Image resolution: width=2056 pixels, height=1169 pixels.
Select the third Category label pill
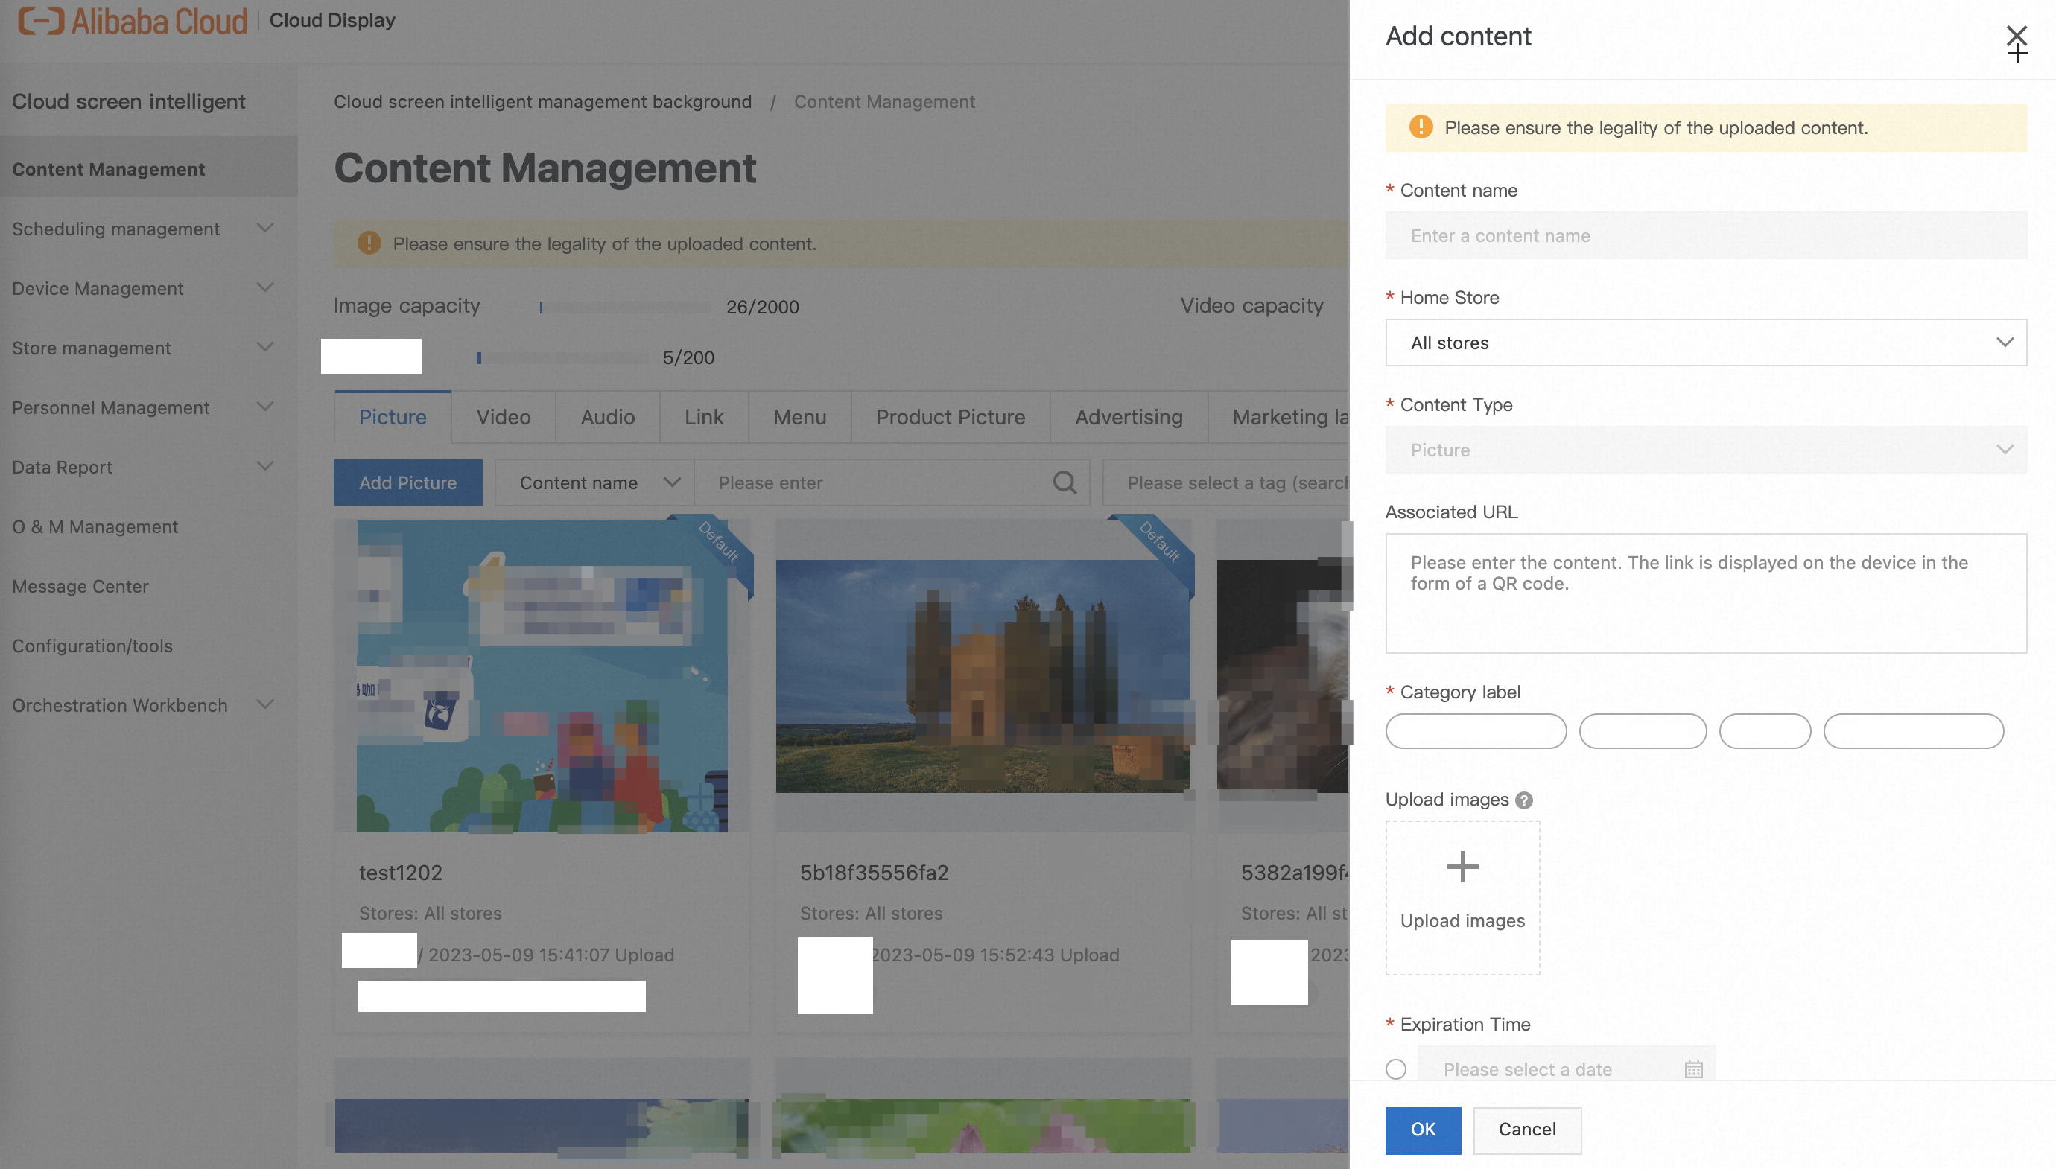coord(1765,730)
